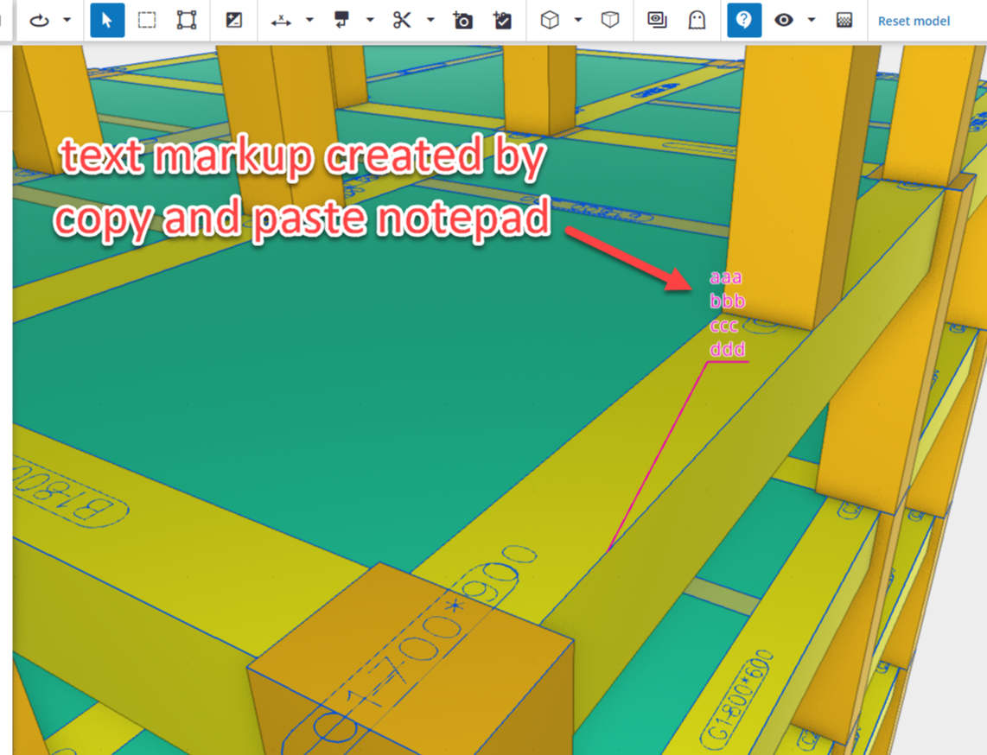Click the Reset model link
Viewport: 987px width, 755px height.
[x=914, y=21]
